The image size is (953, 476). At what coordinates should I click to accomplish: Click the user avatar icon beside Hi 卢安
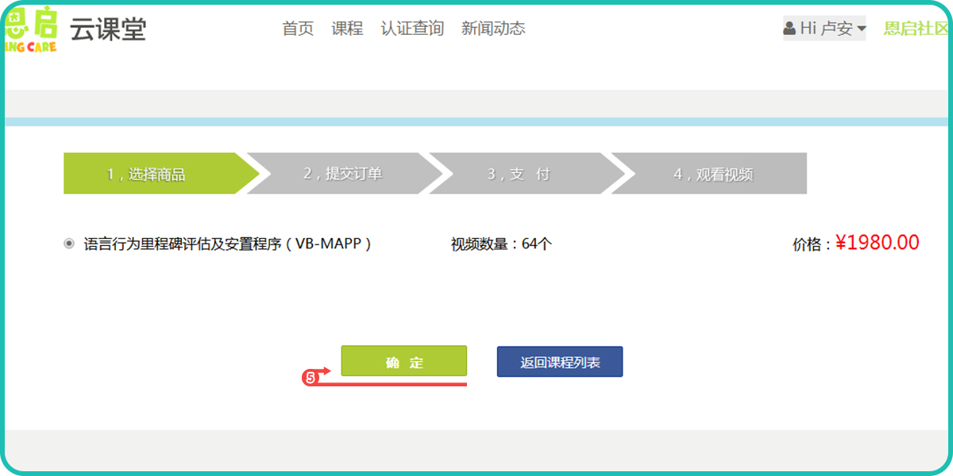click(x=789, y=29)
